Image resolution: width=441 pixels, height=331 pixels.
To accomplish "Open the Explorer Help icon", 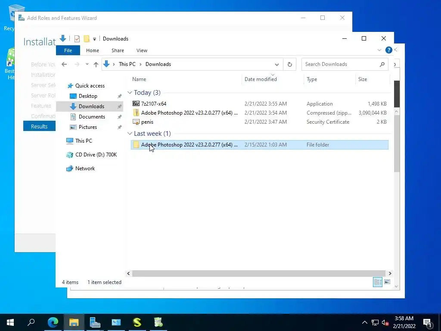I will (389, 50).
